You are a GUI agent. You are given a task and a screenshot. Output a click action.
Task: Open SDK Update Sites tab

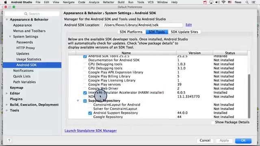click(184, 32)
